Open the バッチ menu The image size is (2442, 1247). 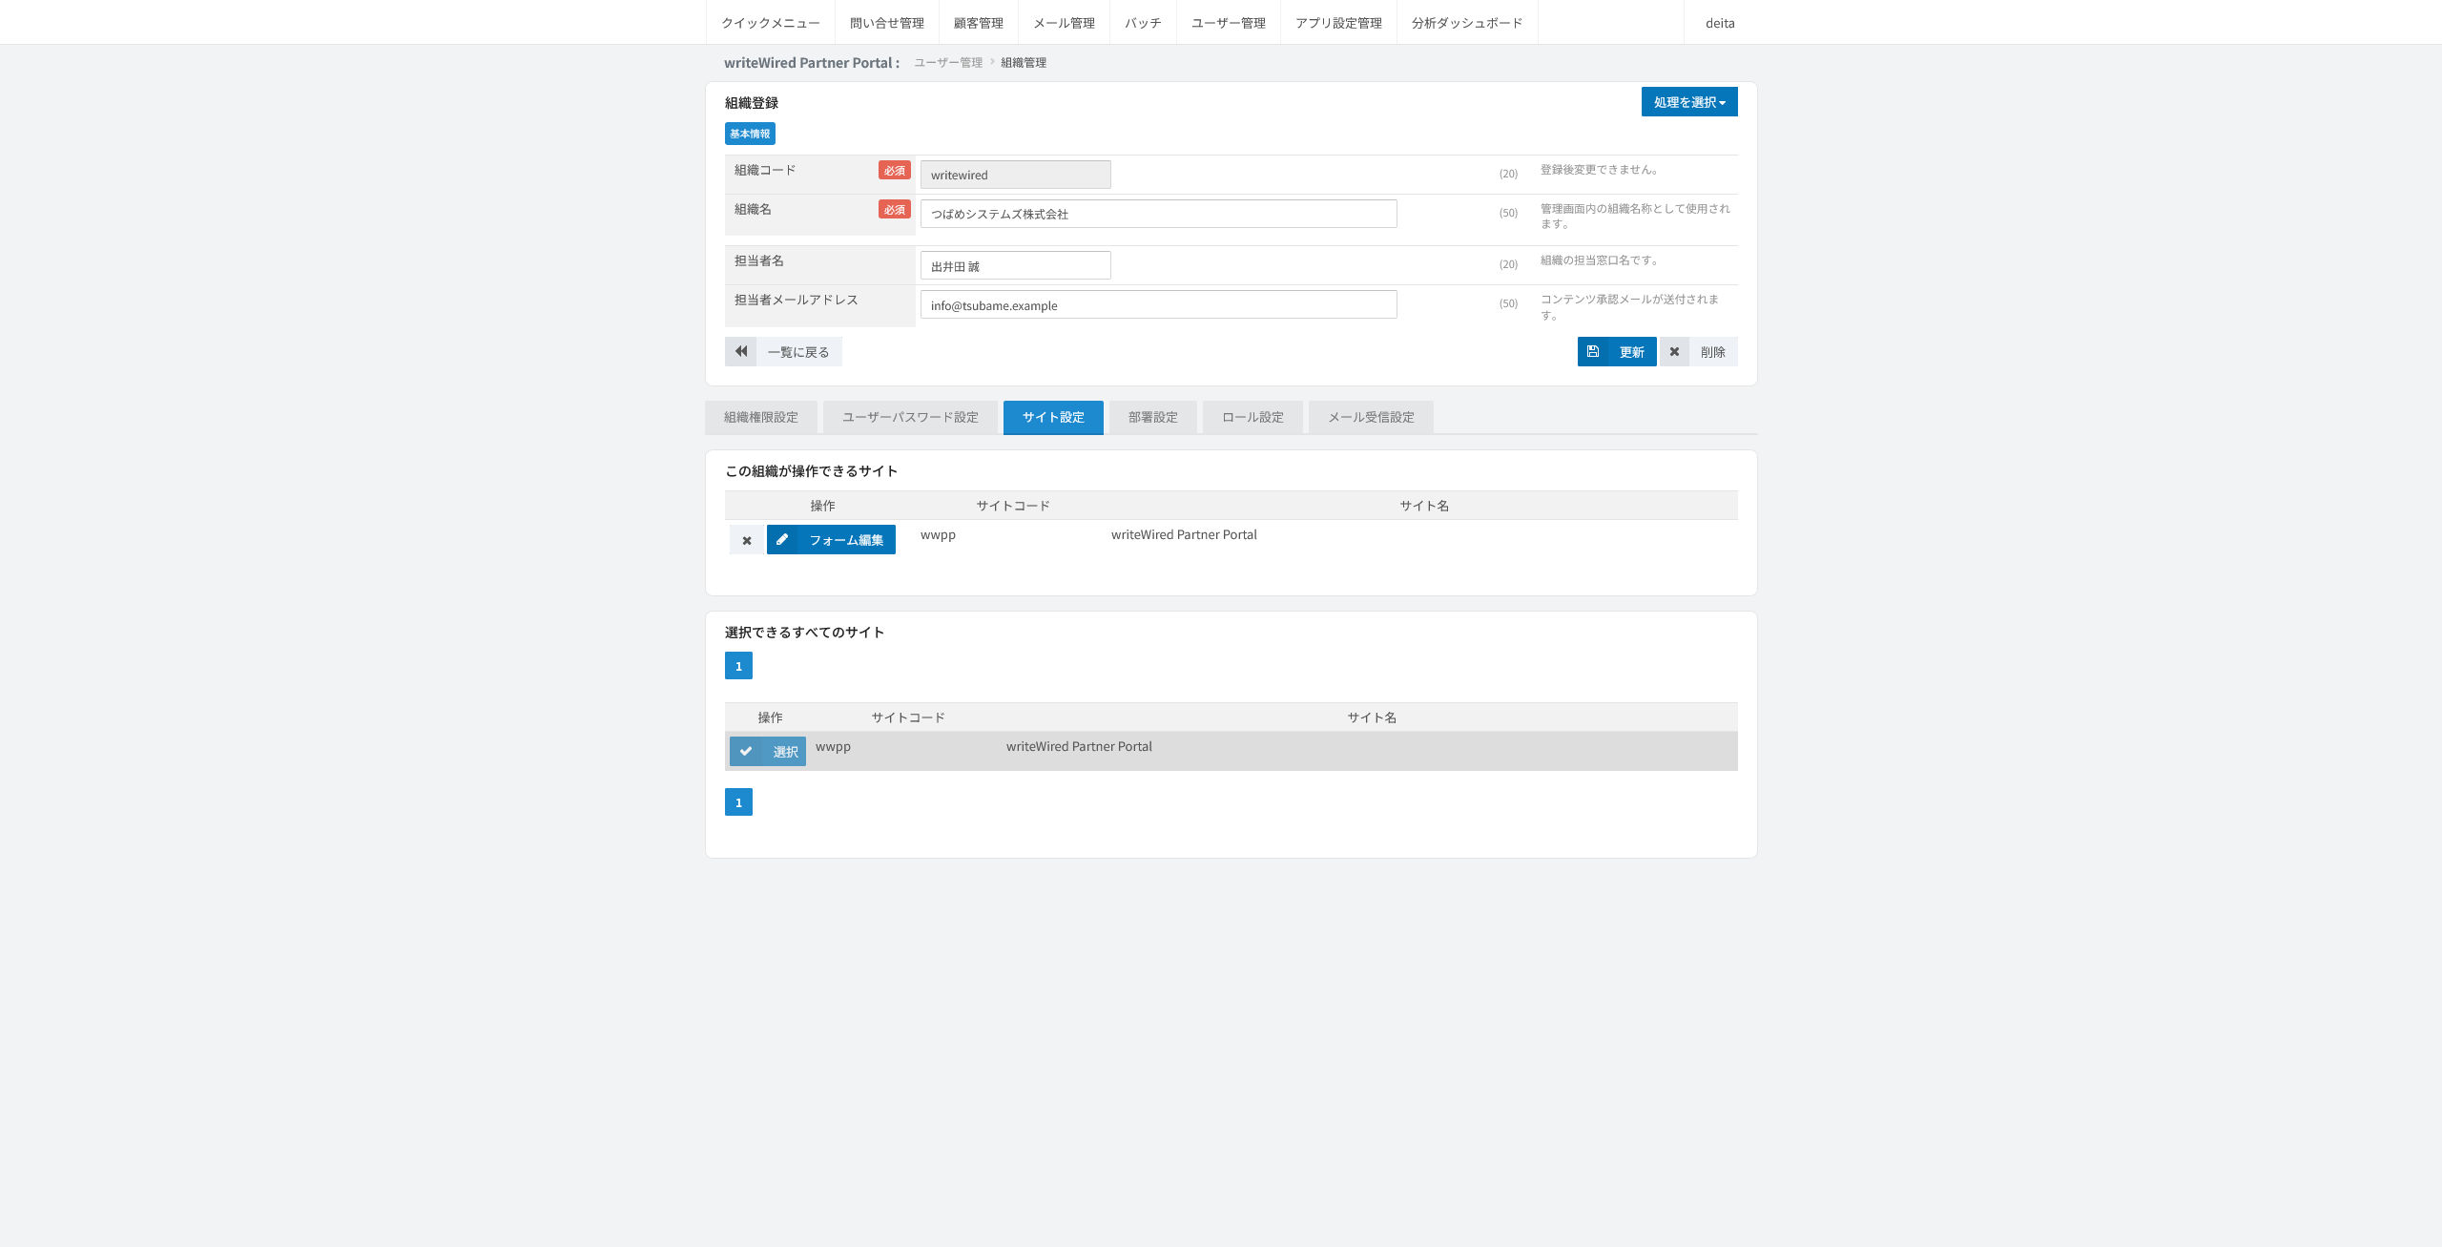(1143, 22)
